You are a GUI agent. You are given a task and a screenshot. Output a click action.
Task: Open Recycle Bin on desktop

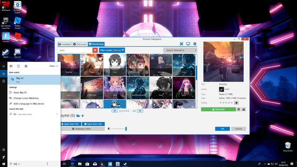click(x=288, y=147)
